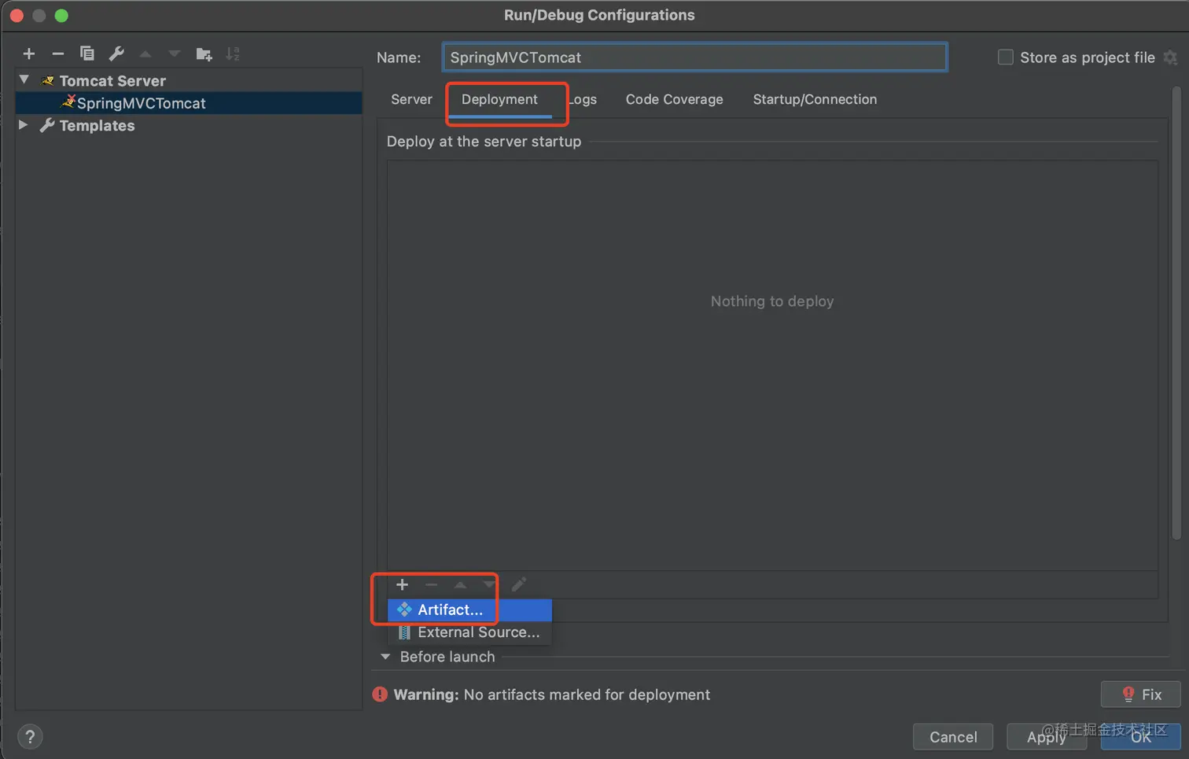This screenshot has width=1189, height=759.
Task: Choose Artifact... from the popup menu
Action: click(x=450, y=610)
